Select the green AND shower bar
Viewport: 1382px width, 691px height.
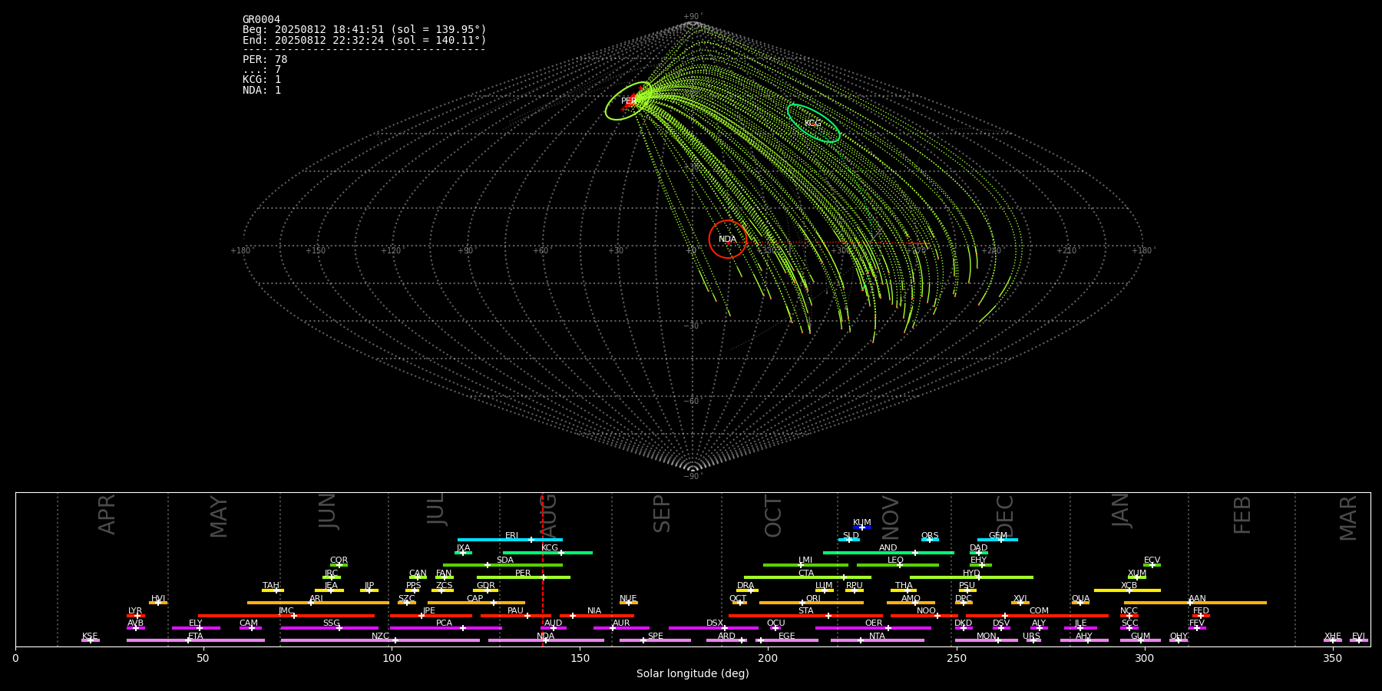(x=888, y=552)
